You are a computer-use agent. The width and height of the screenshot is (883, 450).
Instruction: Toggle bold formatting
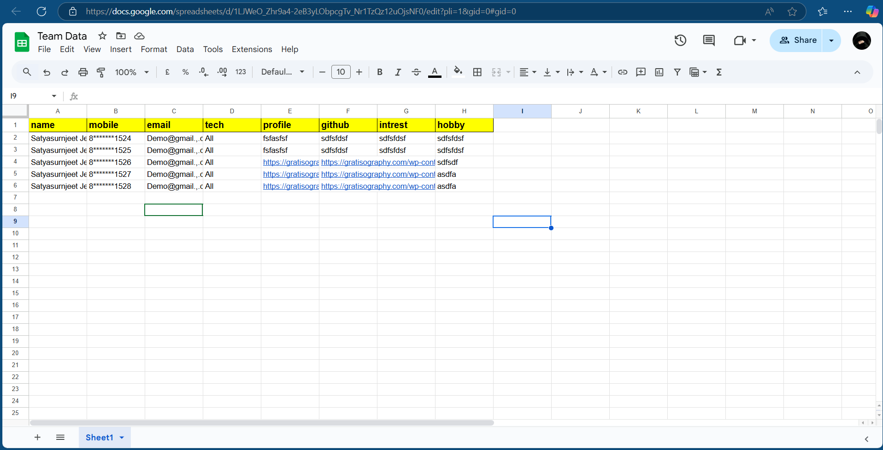tap(380, 72)
